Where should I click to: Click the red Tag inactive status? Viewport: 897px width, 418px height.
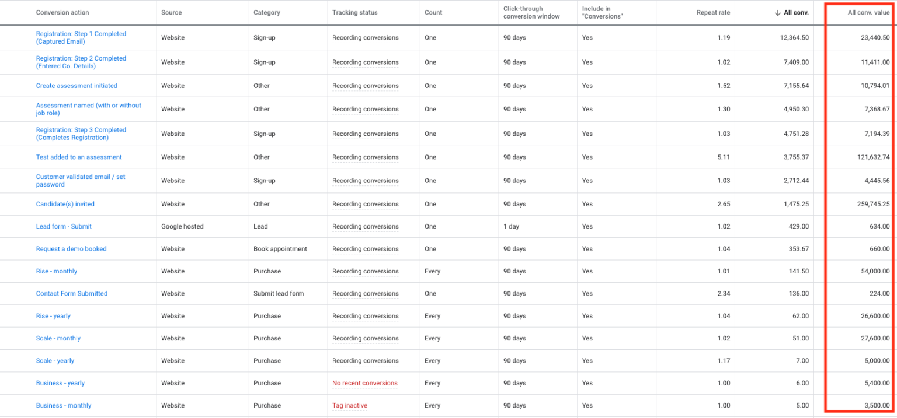pos(350,405)
